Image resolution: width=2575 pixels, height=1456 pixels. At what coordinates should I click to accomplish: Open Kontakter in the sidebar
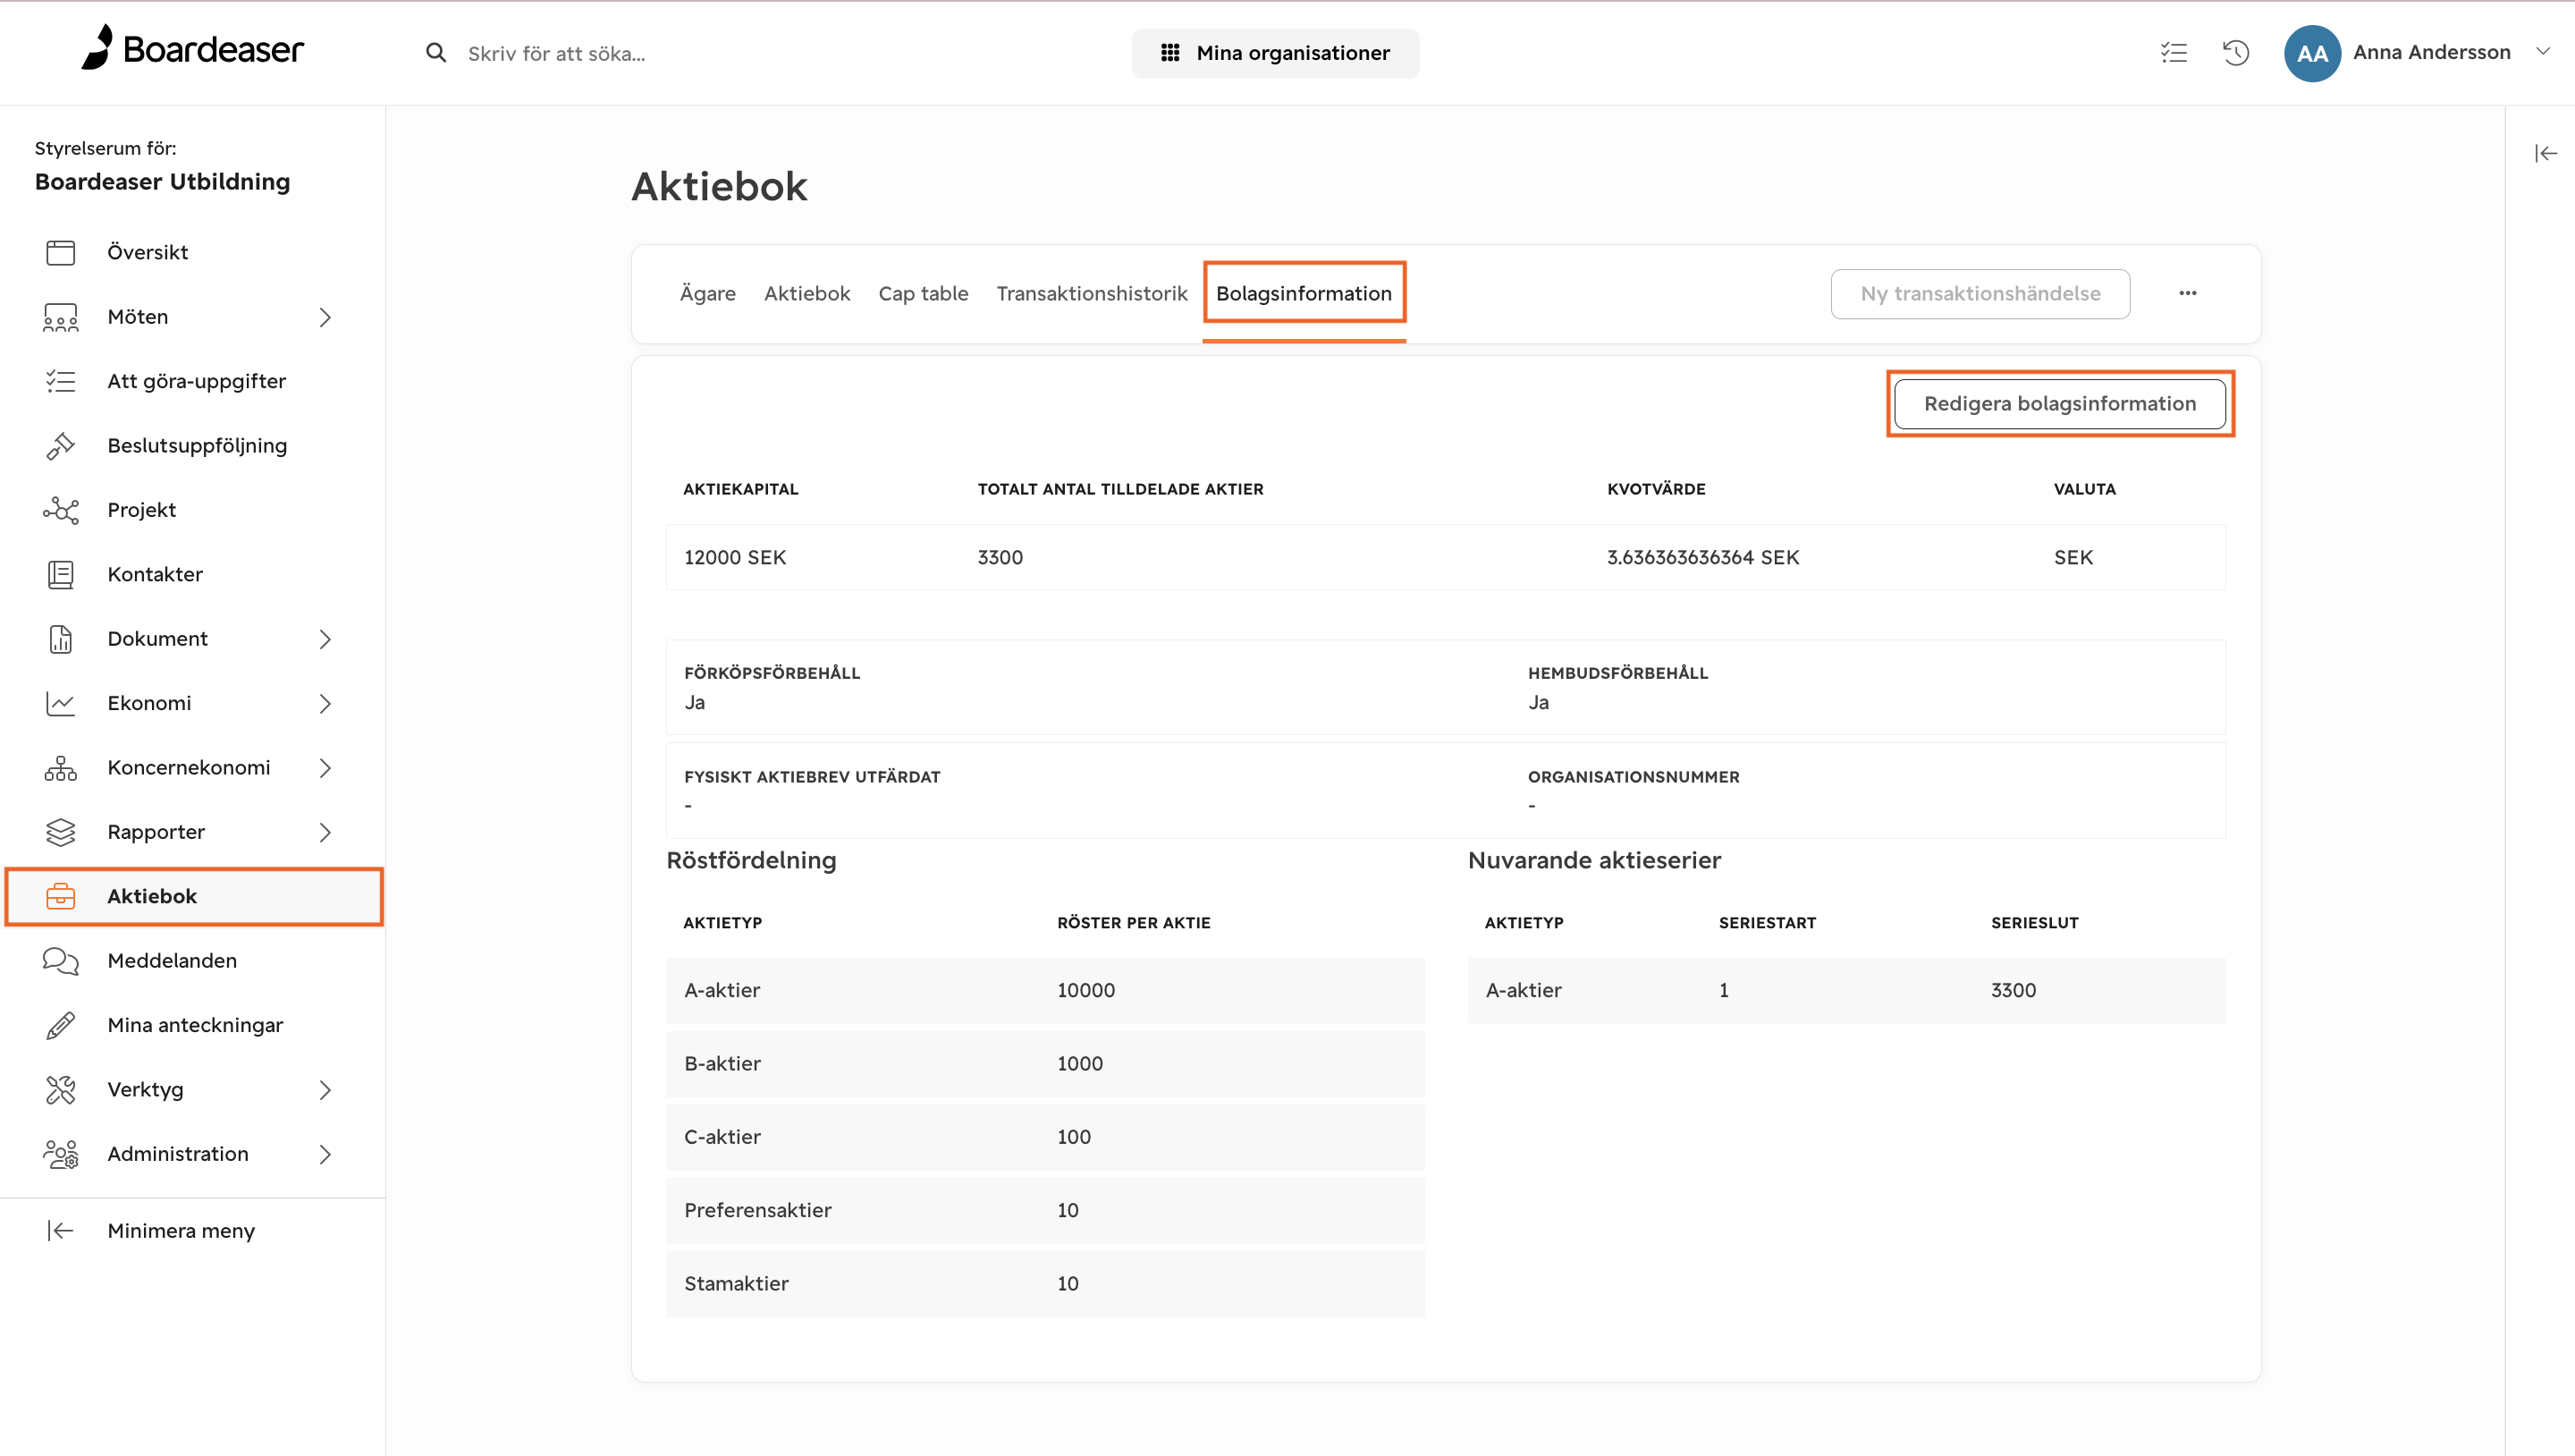click(155, 574)
